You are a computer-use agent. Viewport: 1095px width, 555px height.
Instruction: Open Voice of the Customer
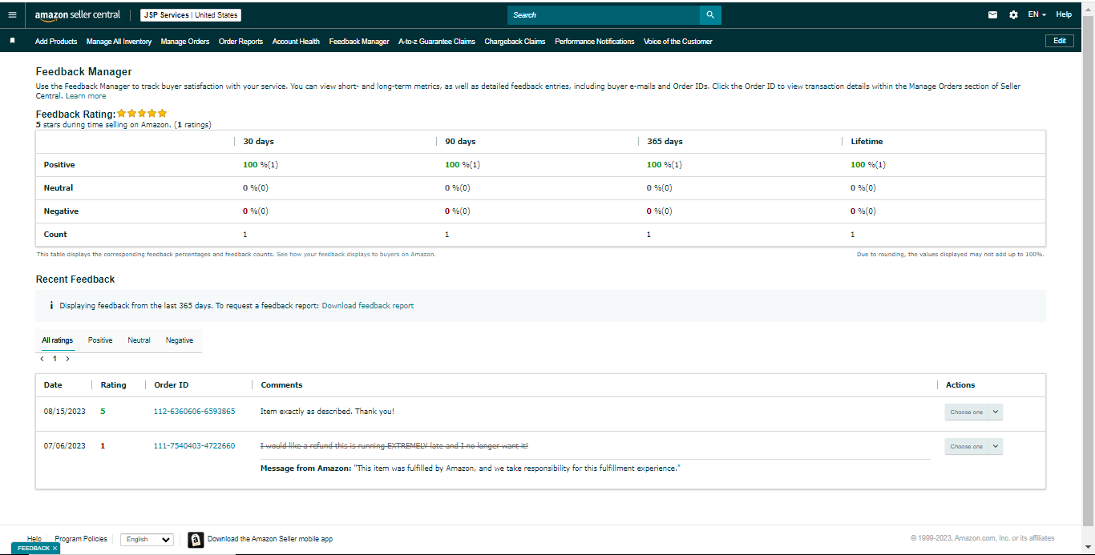[677, 42]
